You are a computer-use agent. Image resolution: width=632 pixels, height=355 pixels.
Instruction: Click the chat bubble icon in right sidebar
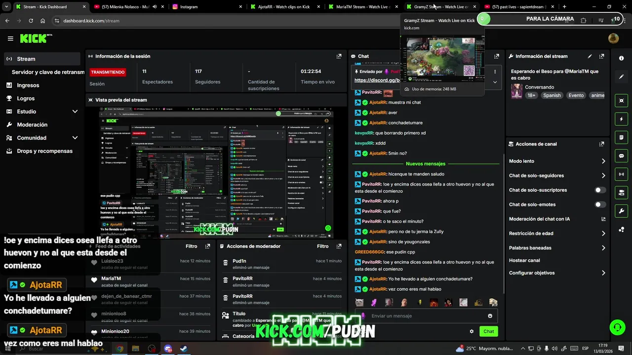(621, 156)
